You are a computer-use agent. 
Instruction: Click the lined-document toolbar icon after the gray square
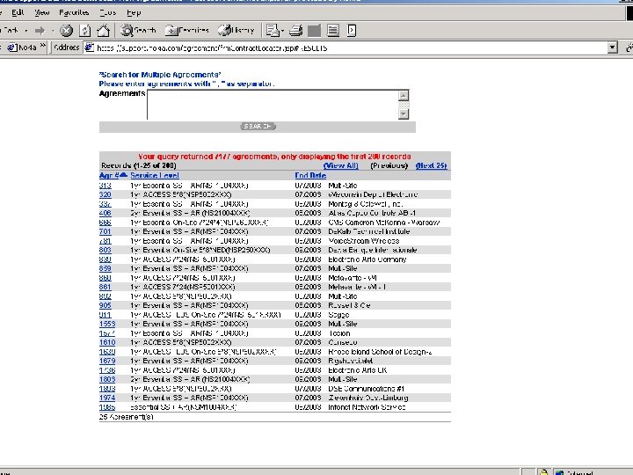[x=333, y=30]
